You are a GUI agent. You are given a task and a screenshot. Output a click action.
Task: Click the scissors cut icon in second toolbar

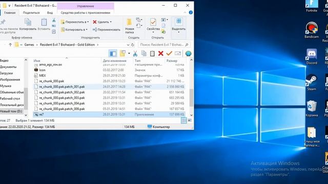[x=135, y=54]
